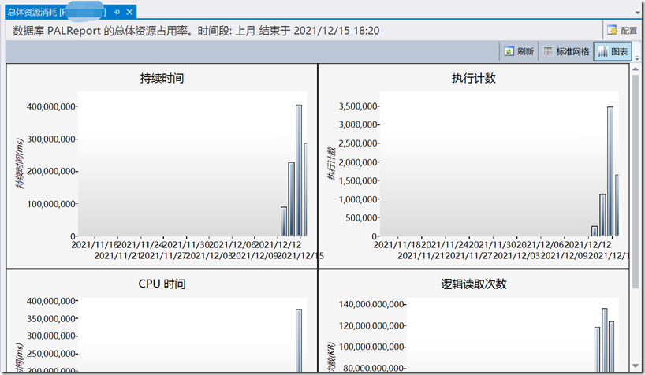Open toolbar overflow options dropdown arrow
This screenshot has height=375, width=645.
coord(637,58)
